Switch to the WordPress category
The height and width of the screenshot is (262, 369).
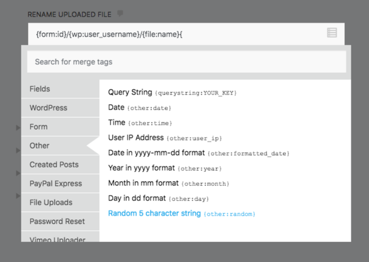[60, 108]
